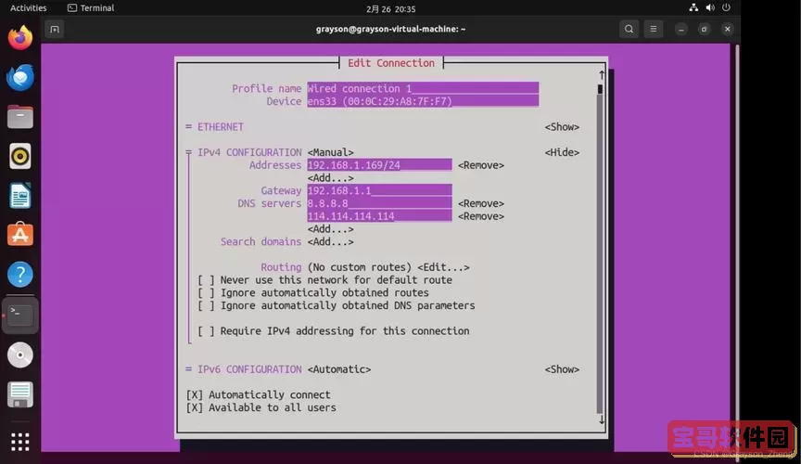
Task: Open the clock and calendar menu
Action: [391, 8]
